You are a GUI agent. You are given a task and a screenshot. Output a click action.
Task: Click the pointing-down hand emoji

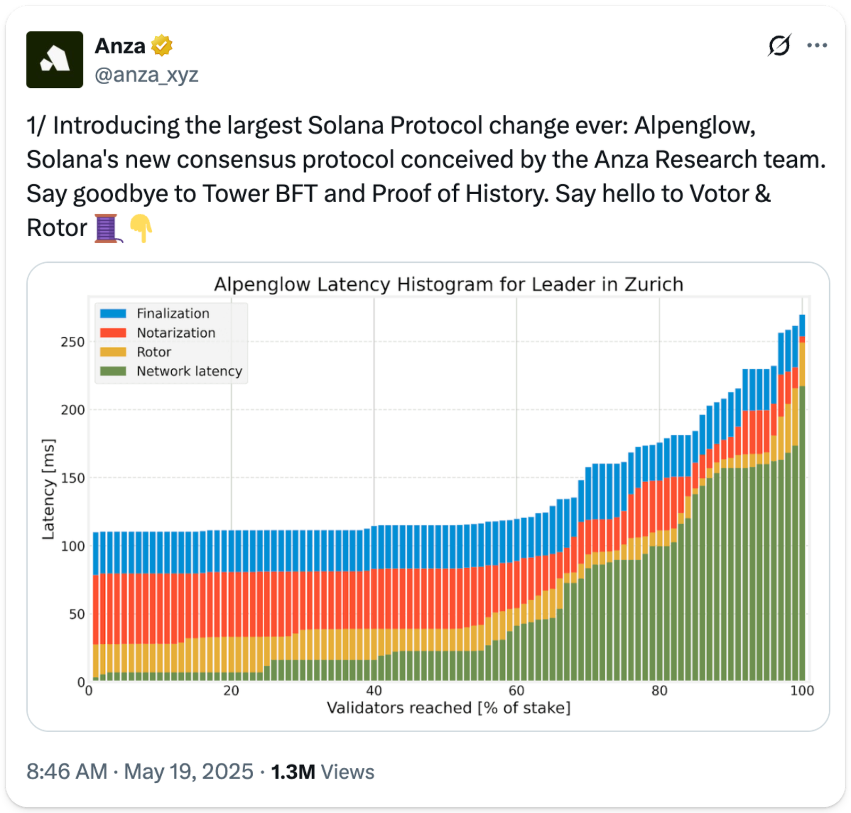(141, 228)
